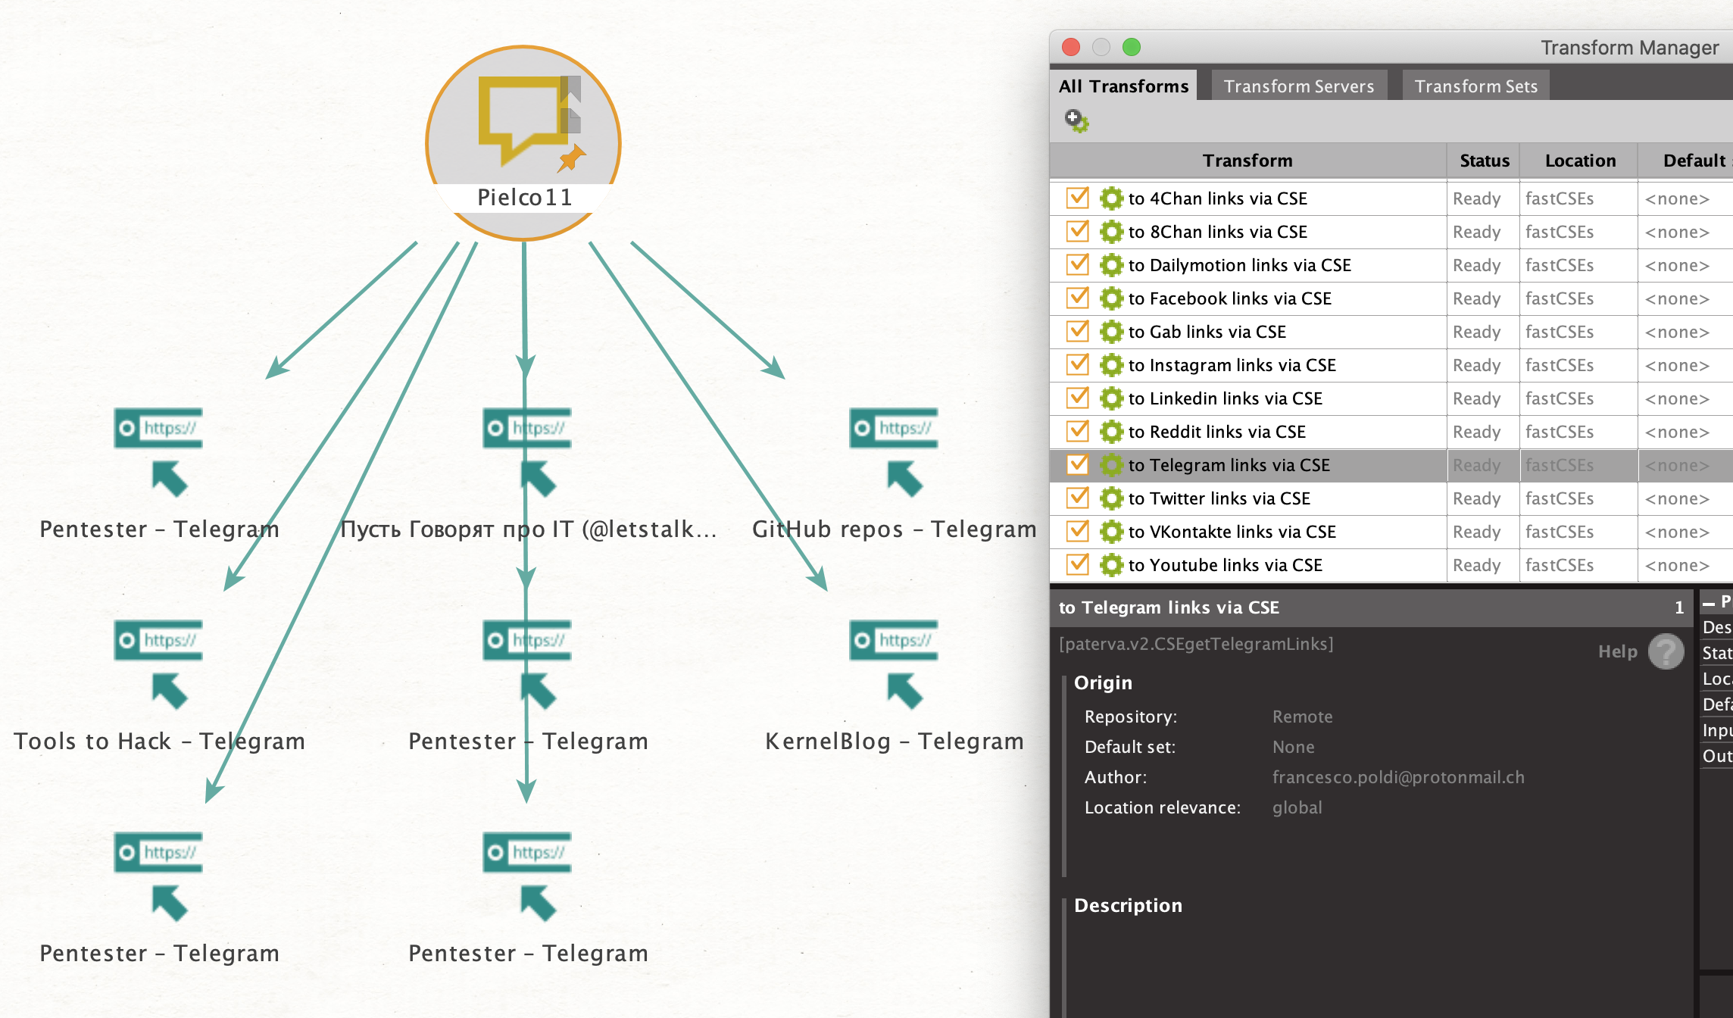1733x1018 pixels.
Task: Toggle the Linkedin links via CSE checkbox
Action: (x=1077, y=398)
